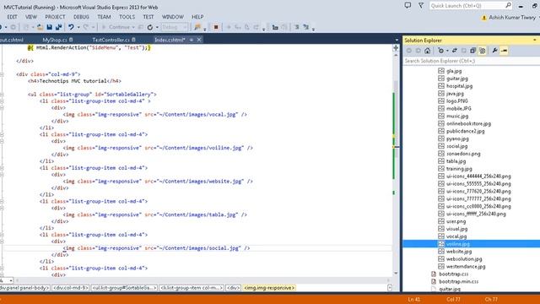Image resolution: width=540 pixels, height=304 pixels.
Task: Click Sync with Active Document icon
Action: (x=455, y=51)
